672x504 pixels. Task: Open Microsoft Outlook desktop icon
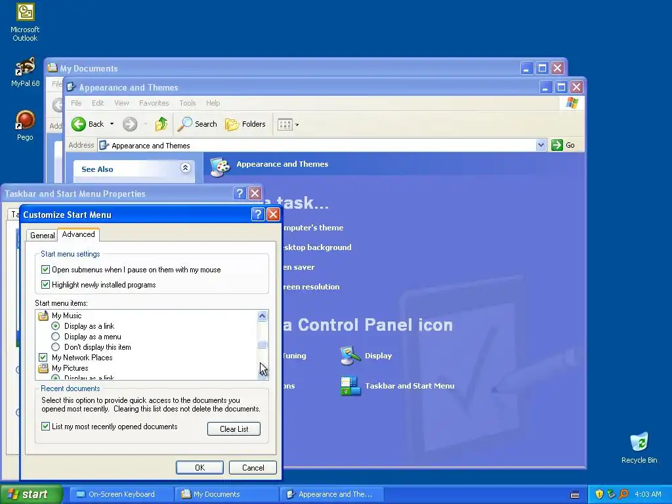coord(25,22)
